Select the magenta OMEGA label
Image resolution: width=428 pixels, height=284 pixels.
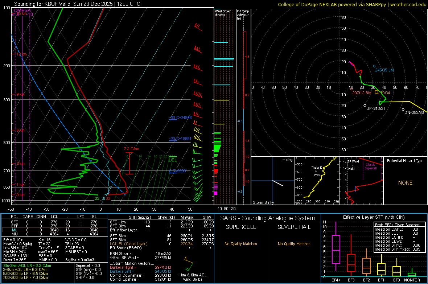[x=22, y=11]
